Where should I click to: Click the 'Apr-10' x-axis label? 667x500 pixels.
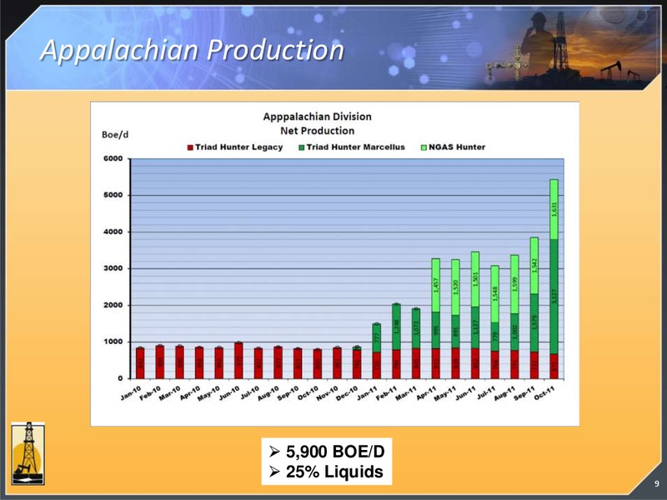click(190, 392)
